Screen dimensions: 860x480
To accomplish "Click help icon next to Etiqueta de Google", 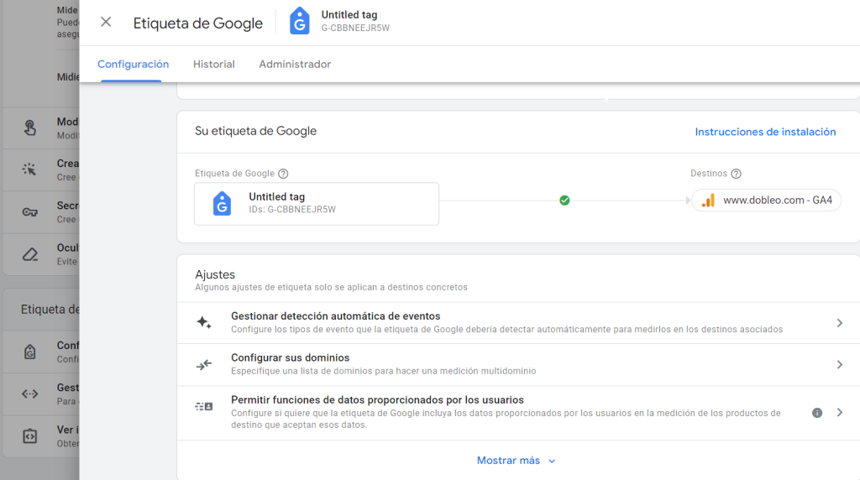I will [283, 174].
